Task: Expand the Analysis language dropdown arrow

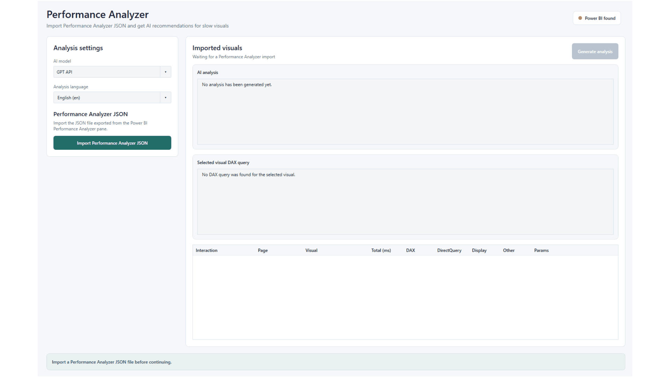Action: [x=165, y=98]
